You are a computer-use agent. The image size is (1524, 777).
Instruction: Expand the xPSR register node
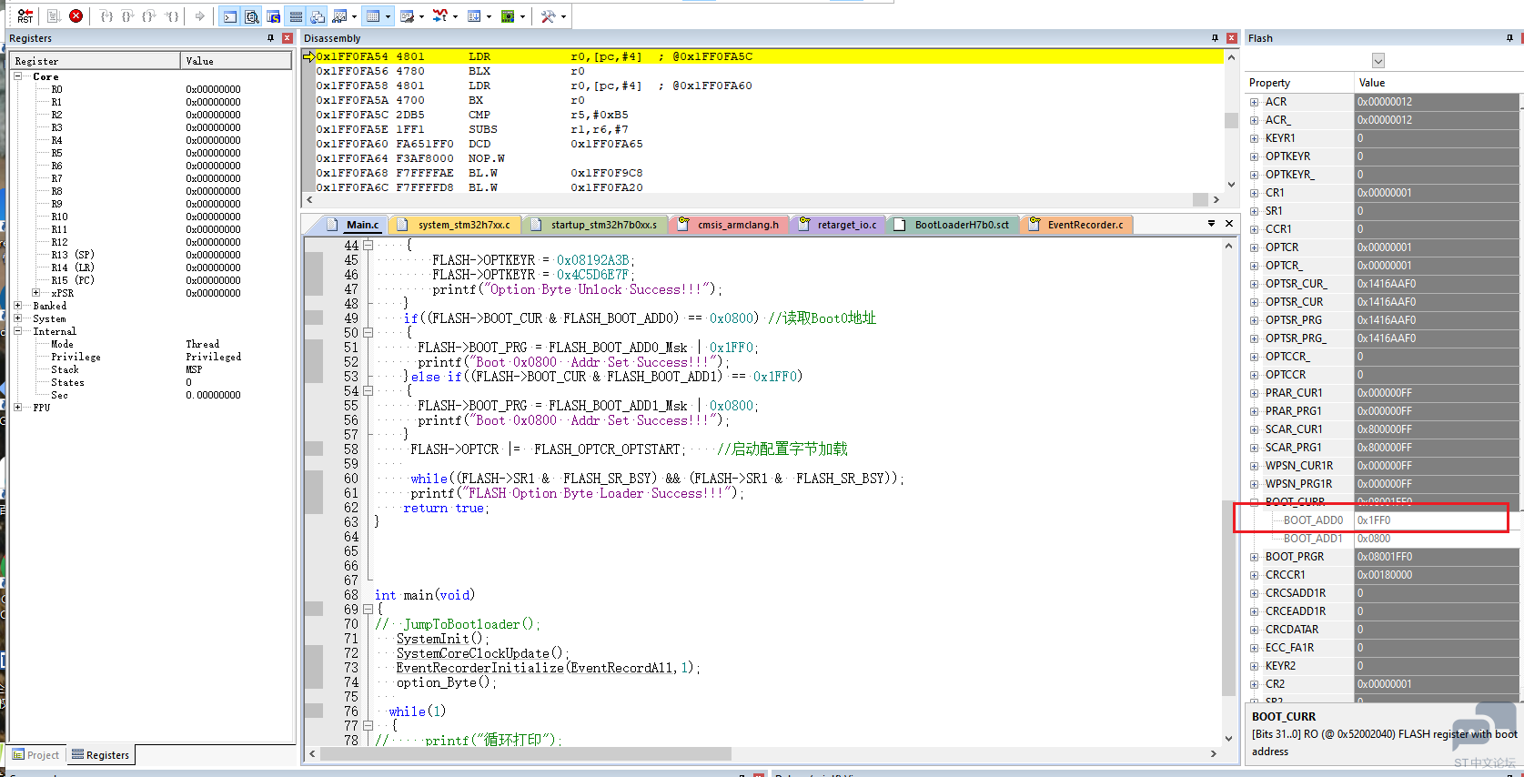36,293
